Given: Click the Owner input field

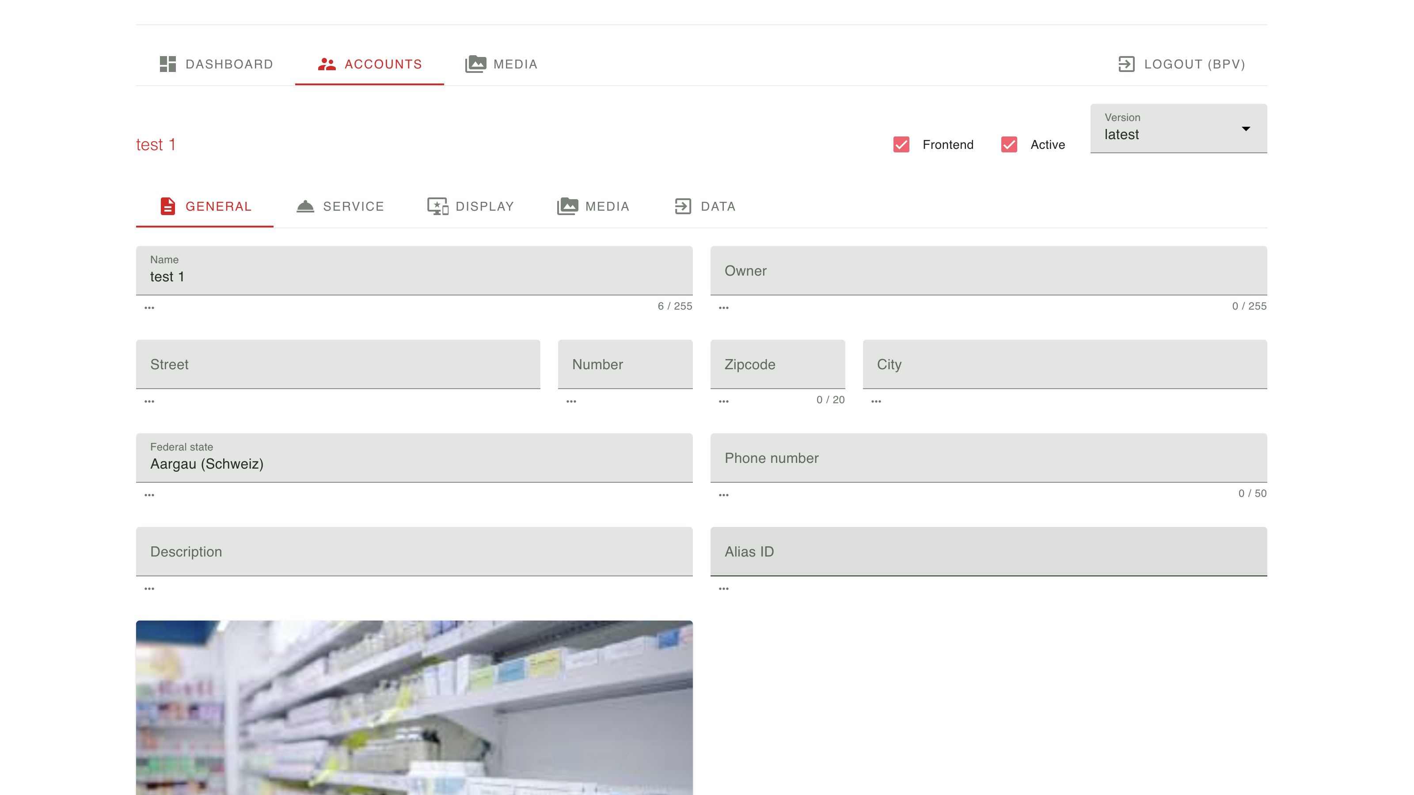Looking at the screenshot, I should (988, 270).
